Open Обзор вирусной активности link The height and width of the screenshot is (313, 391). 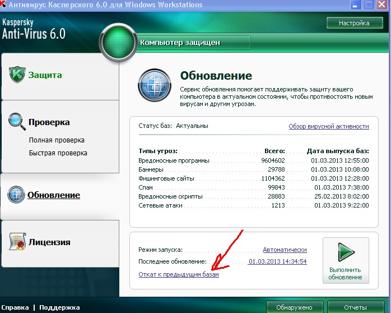[x=329, y=126]
